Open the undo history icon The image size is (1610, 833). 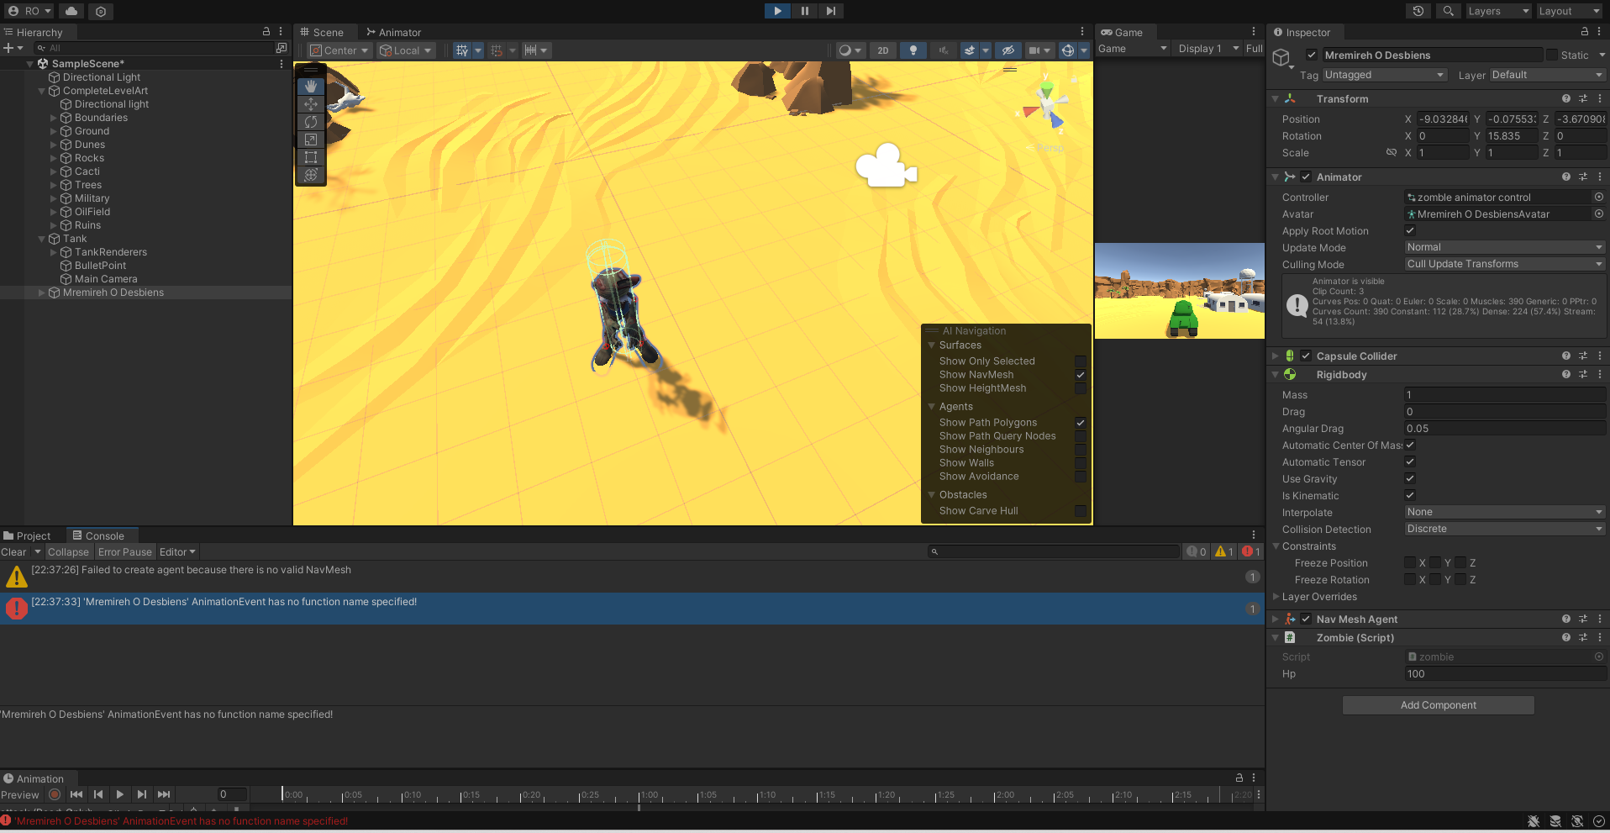(x=1418, y=11)
